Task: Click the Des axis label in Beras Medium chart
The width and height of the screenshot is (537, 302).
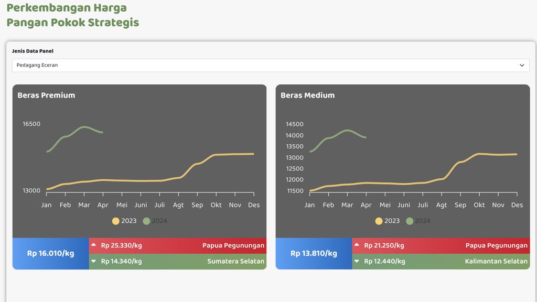Action: pos(517,205)
